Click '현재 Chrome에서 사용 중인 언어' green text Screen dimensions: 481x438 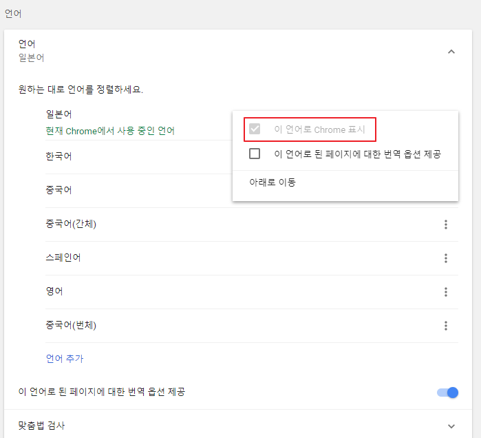(110, 131)
